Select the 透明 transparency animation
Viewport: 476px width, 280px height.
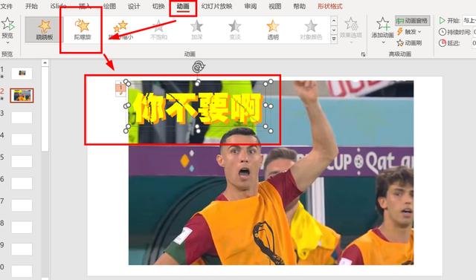[273, 30]
